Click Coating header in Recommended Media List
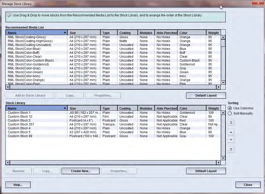Viewport: 265px width, 194px height. [128, 33]
